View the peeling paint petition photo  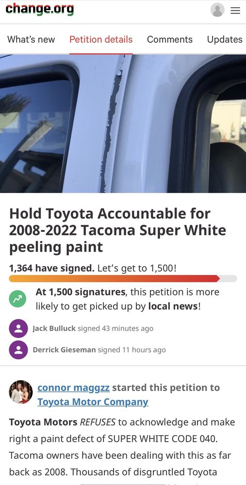[x=123, y=124]
